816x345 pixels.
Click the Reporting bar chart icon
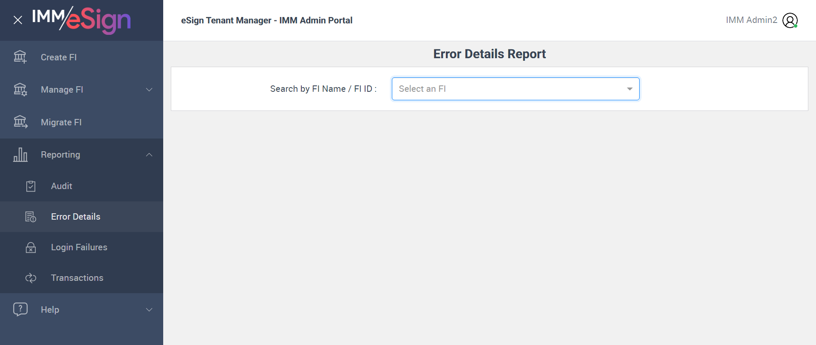click(20, 155)
